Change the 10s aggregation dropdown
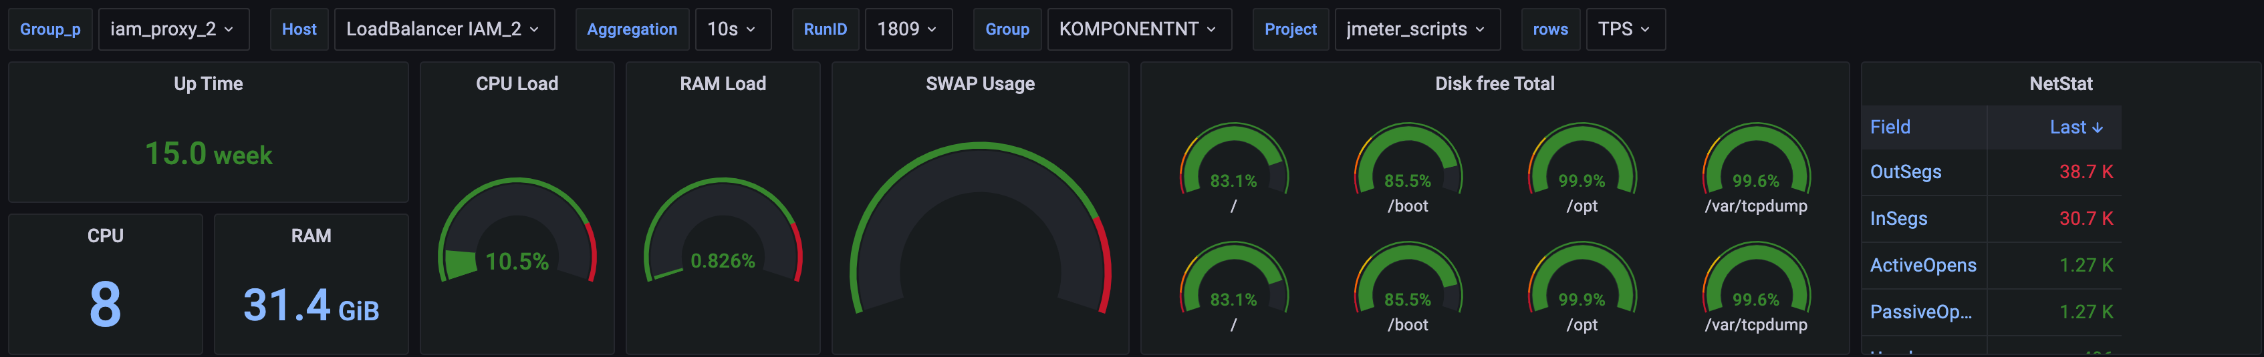Image resolution: width=2264 pixels, height=357 pixels. pos(732,29)
